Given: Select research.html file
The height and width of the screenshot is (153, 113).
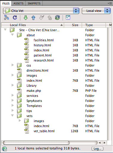Looking at the screenshot, I should (44, 60).
